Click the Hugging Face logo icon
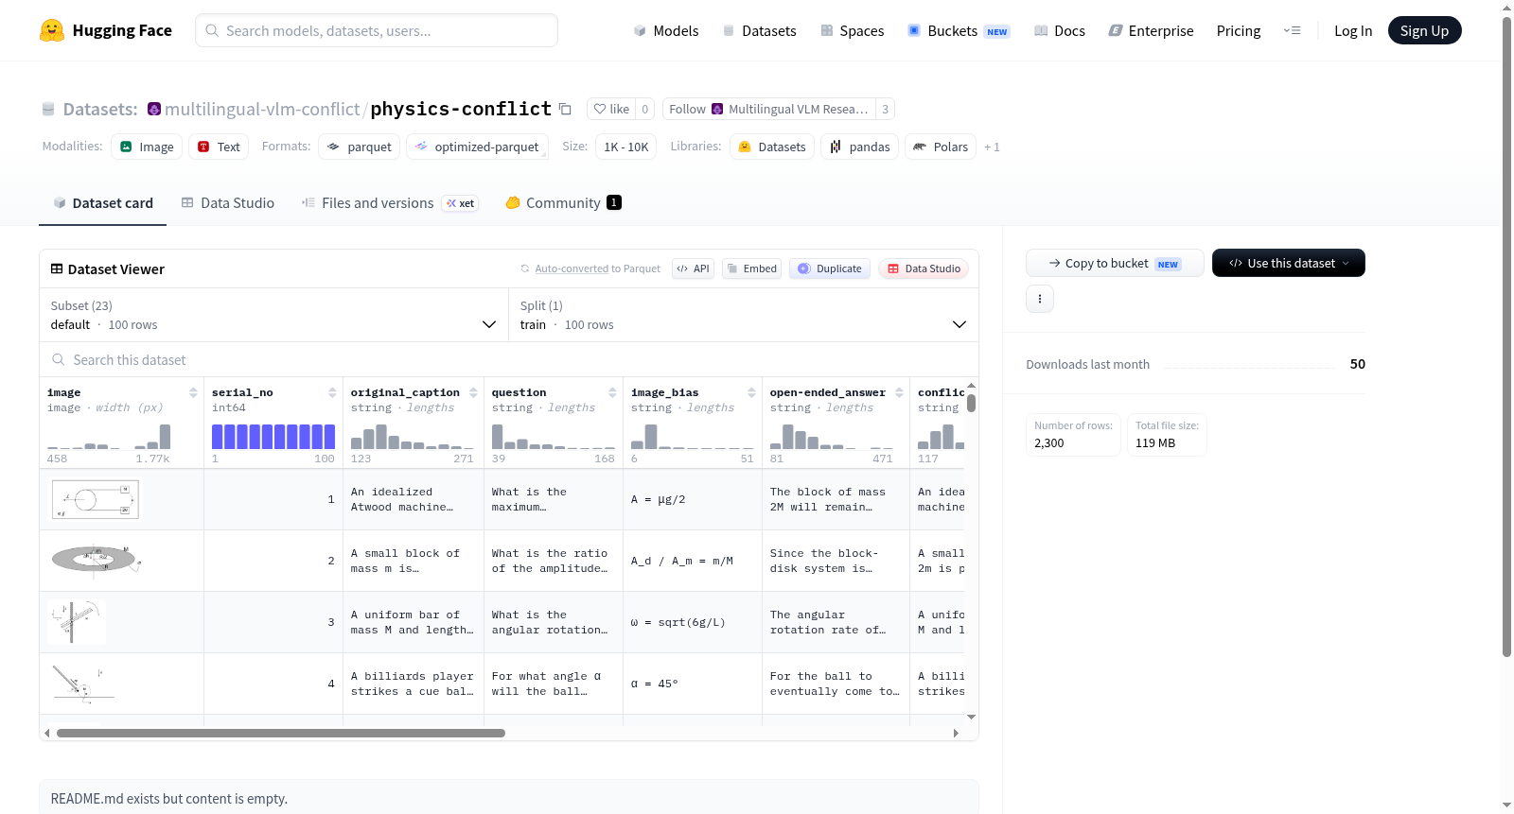The height and width of the screenshot is (814, 1514). 52,30
